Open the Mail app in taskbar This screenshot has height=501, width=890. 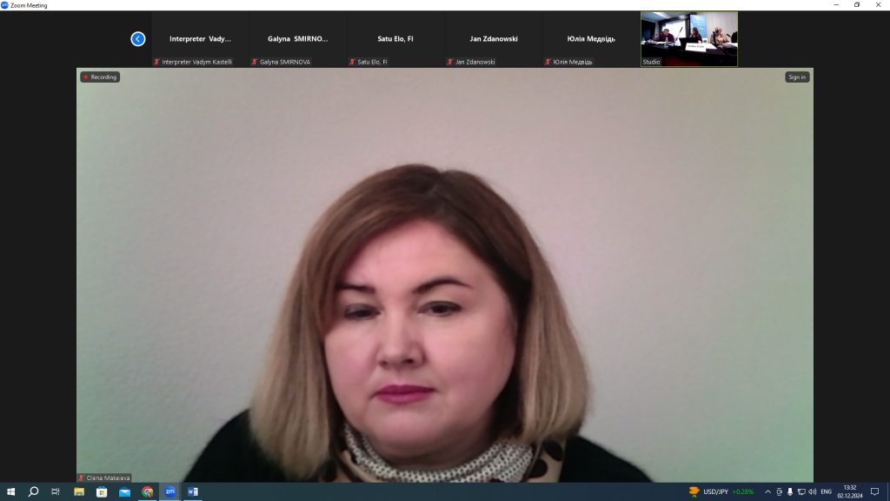click(x=124, y=491)
